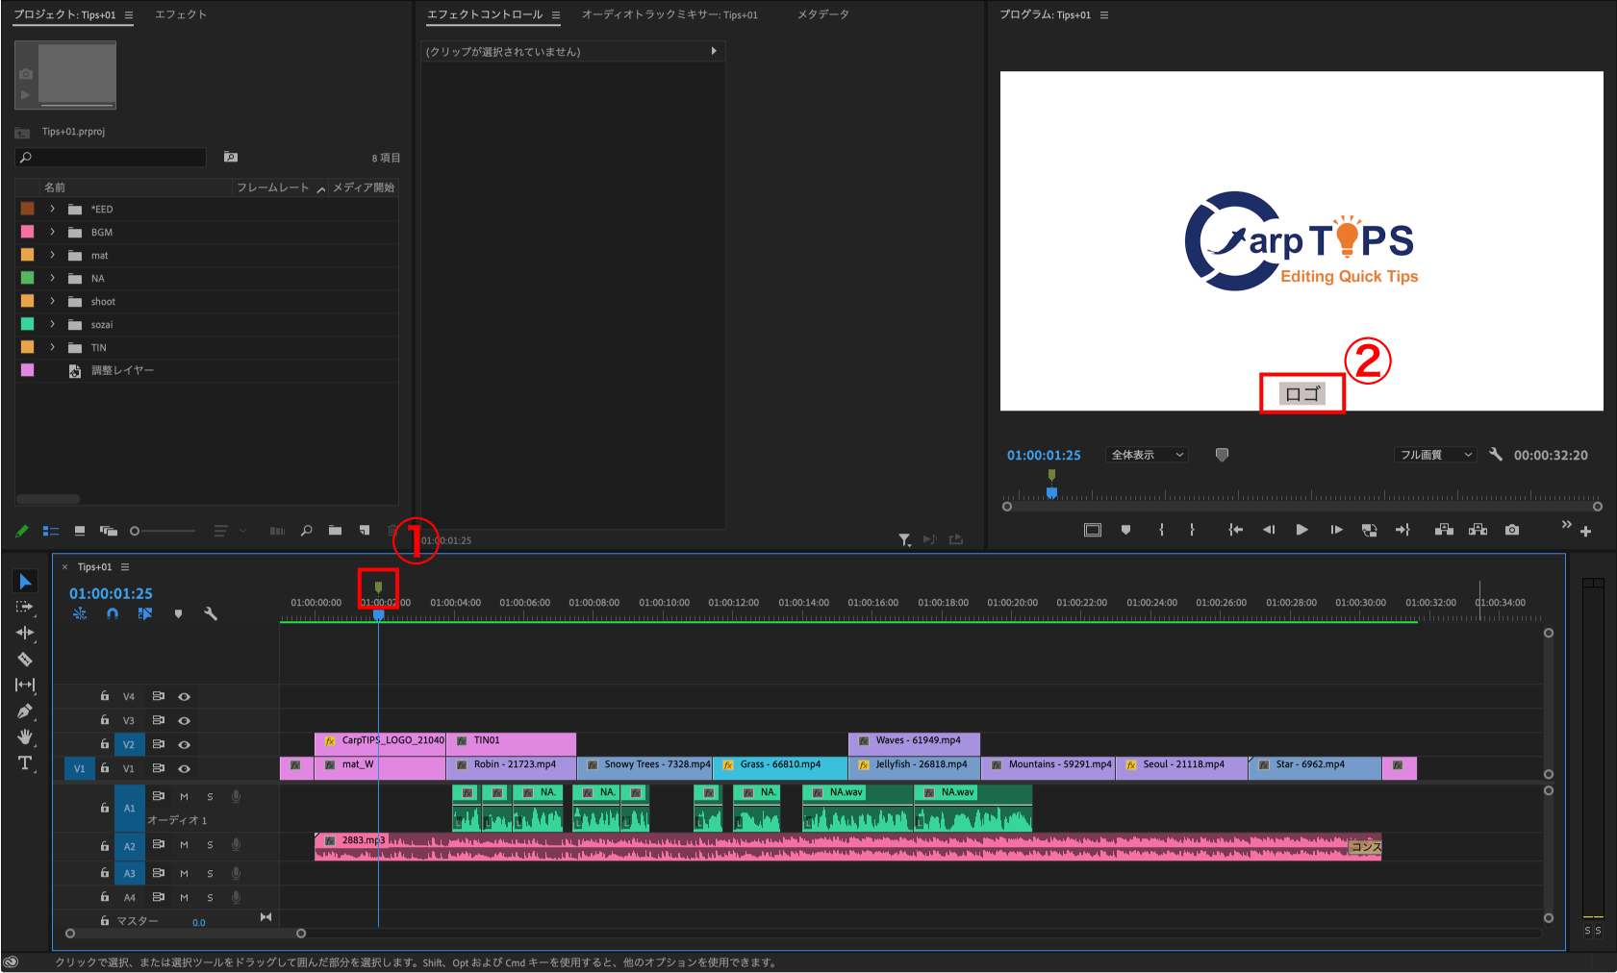
Task: Play the sequence in Program monitor
Action: click(1301, 530)
